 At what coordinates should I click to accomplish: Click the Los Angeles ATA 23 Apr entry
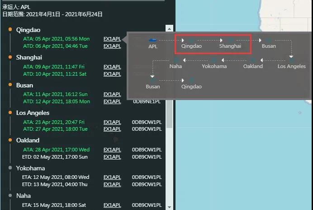(x=53, y=122)
